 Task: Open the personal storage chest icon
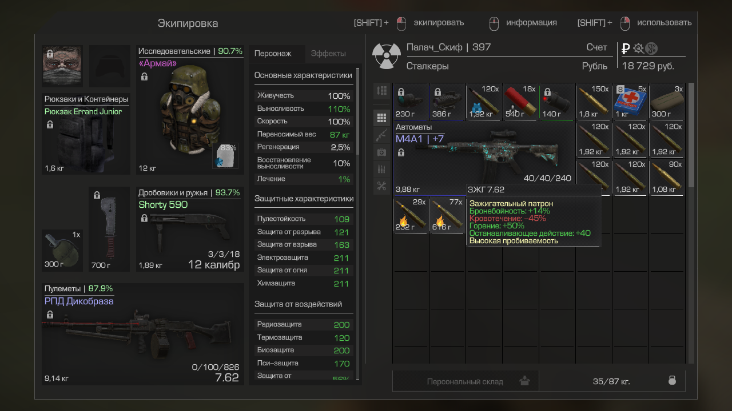(524, 381)
